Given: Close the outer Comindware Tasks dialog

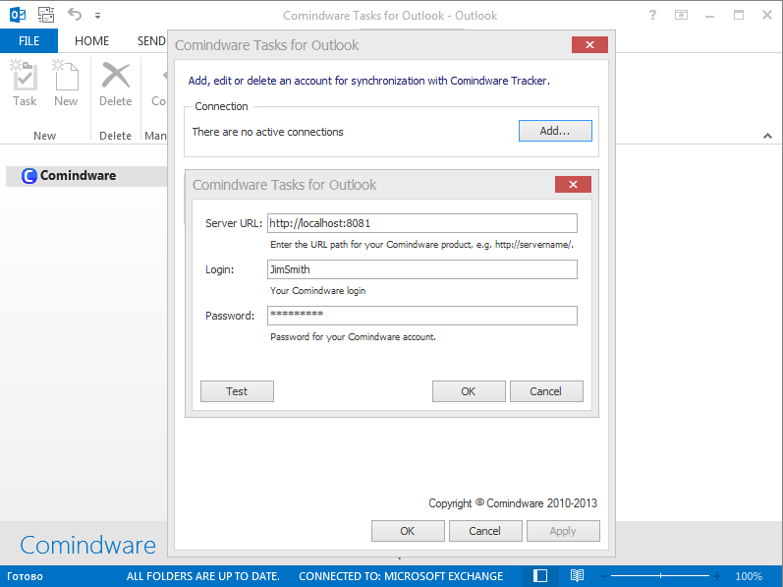Looking at the screenshot, I should tap(589, 45).
